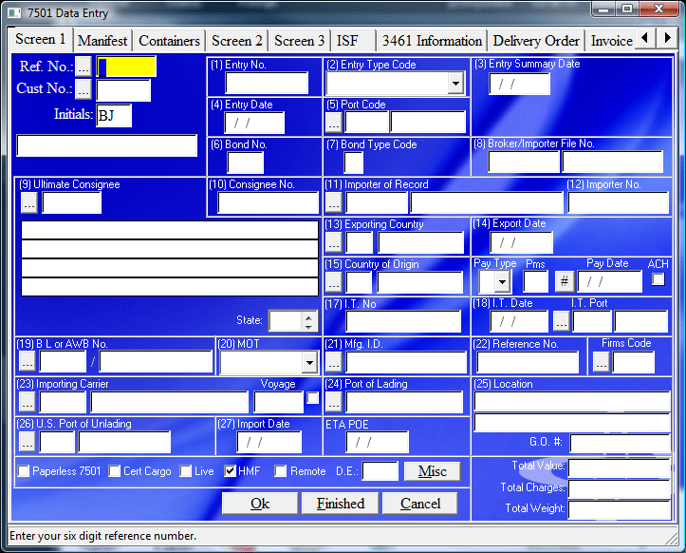The image size is (686, 553).
Task: Click the Entry Summary Date field
Action: click(x=519, y=84)
